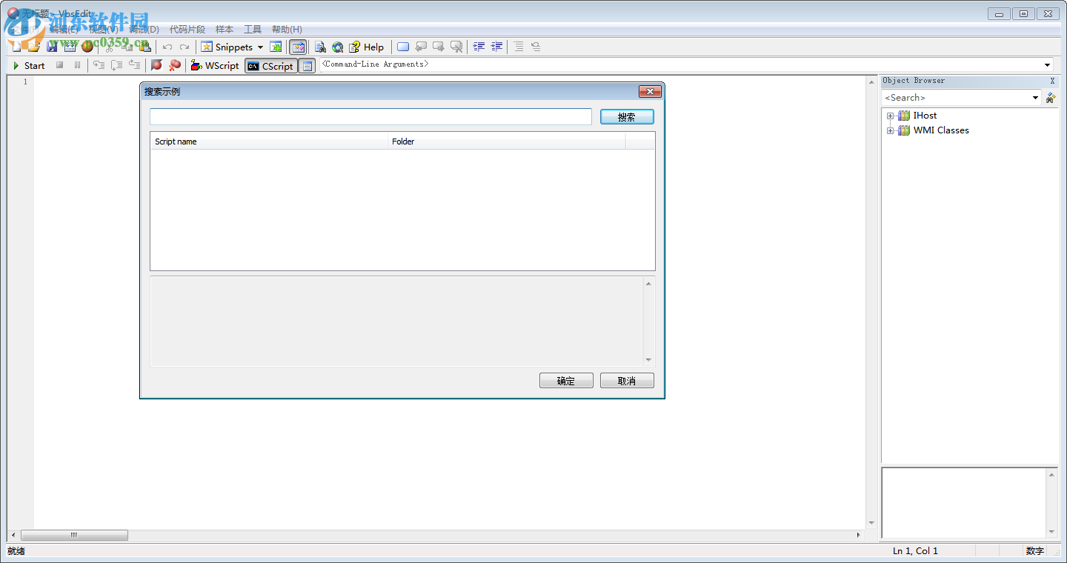
Task: Start the script with Start button
Action: click(x=29, y=65)
